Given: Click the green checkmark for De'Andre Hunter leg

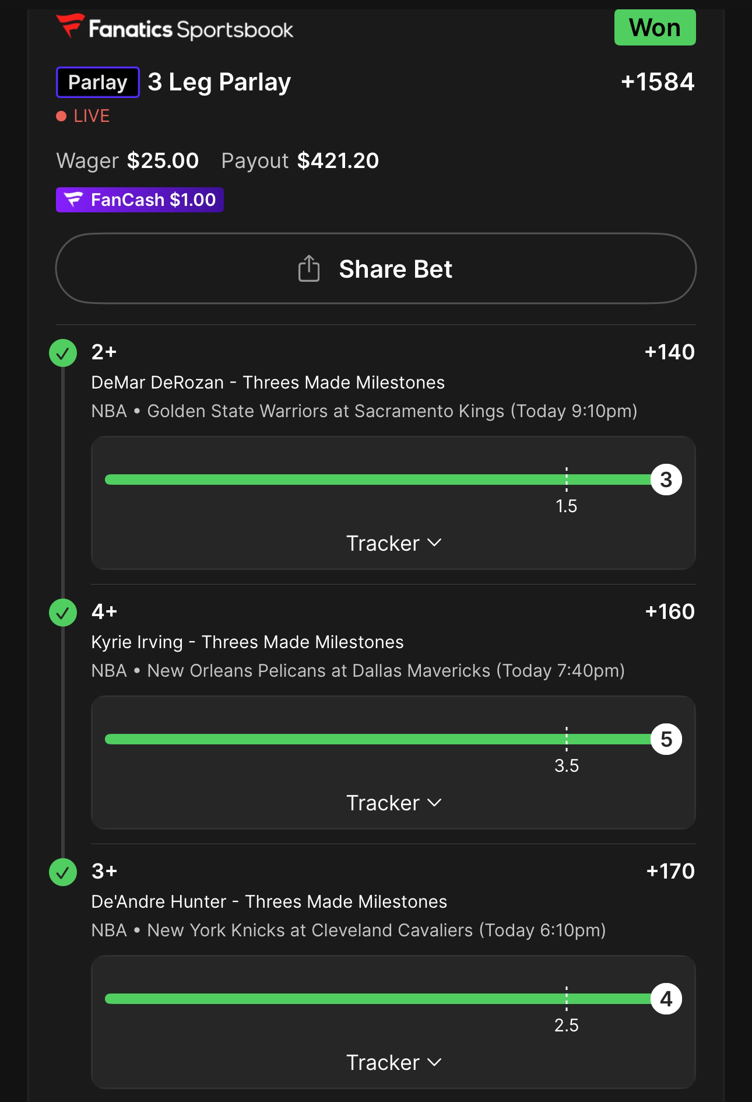Looking at the screenshot, I should [x=63, y=872].
